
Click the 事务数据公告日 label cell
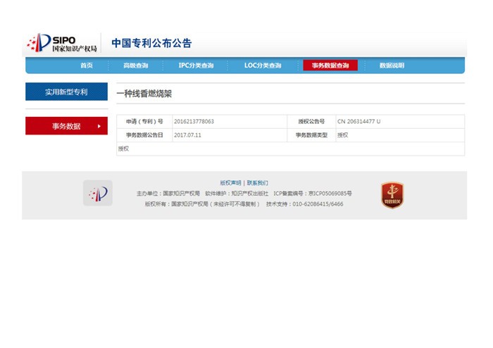coord(144,135)
